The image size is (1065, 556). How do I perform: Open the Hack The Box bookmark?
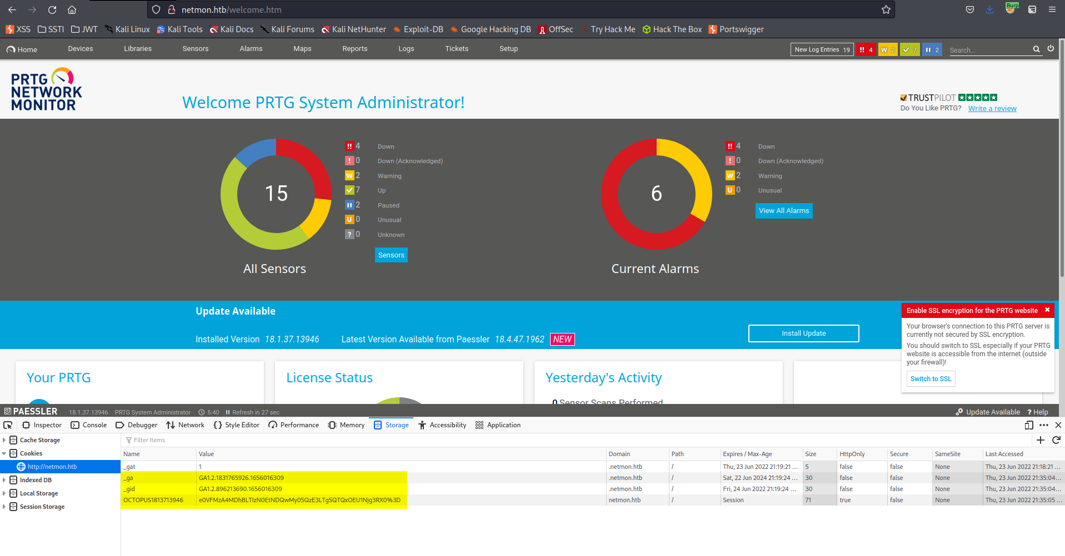click(672, 29)
